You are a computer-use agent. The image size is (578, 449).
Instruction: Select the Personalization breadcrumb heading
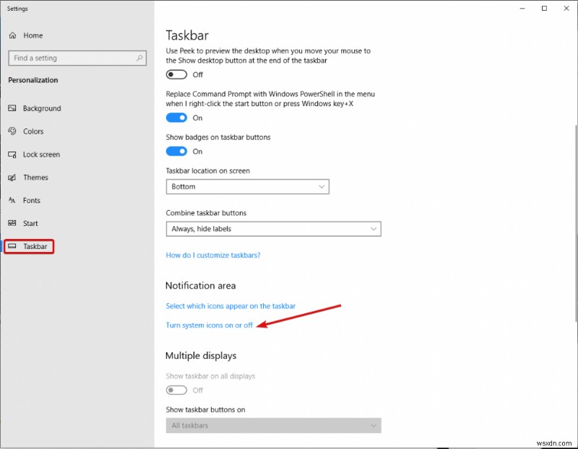pos(33,80)
